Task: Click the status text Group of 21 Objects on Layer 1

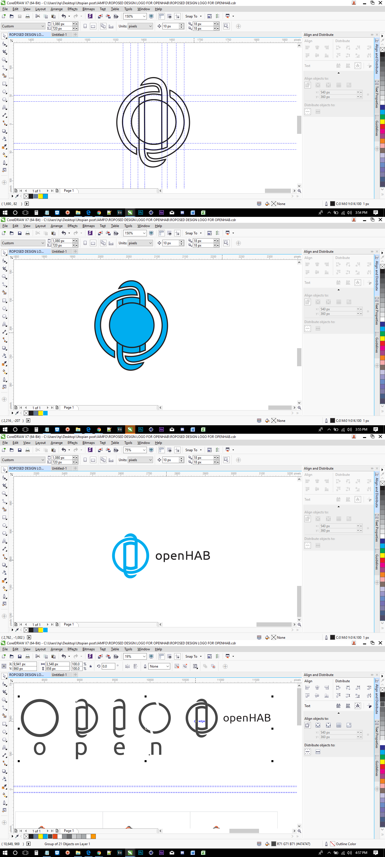Action: click(67, 844)
